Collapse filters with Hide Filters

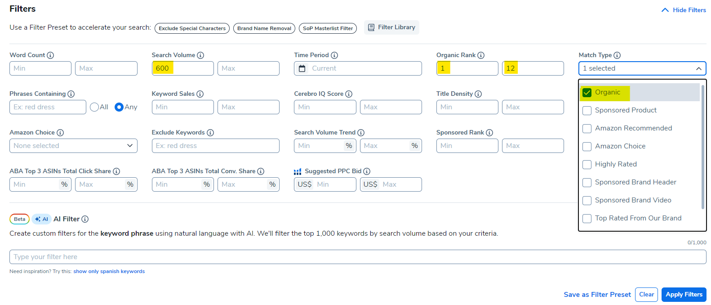684,10
